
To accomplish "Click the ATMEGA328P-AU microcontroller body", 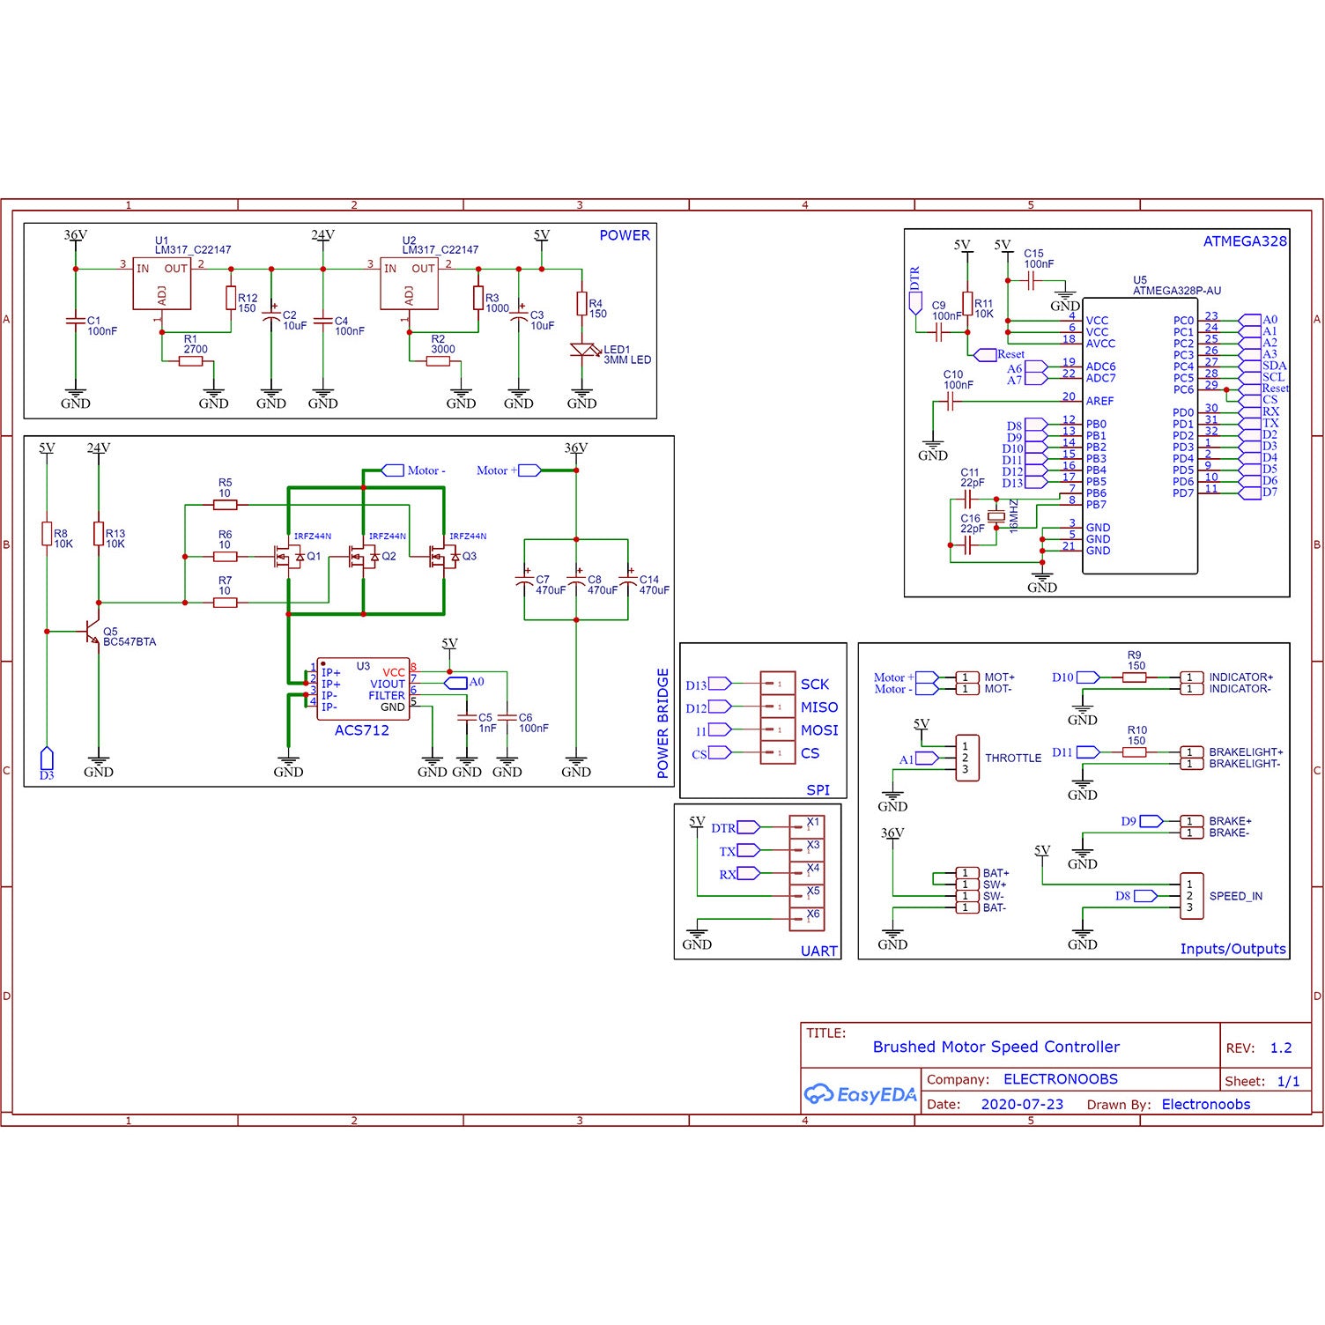I will pyautogui.click(x=1139, y=436).
